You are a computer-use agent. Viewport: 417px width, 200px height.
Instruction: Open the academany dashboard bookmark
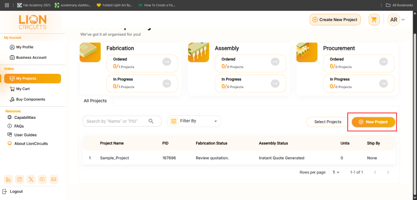(x=73, y=5)
